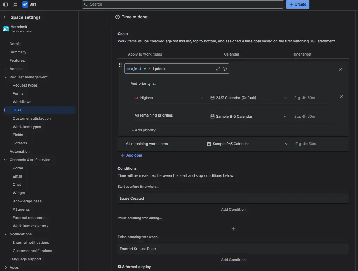Screen dimensions: 358x271
Task: Click the time target field for All remaining priorities
Action: (304, 116)
